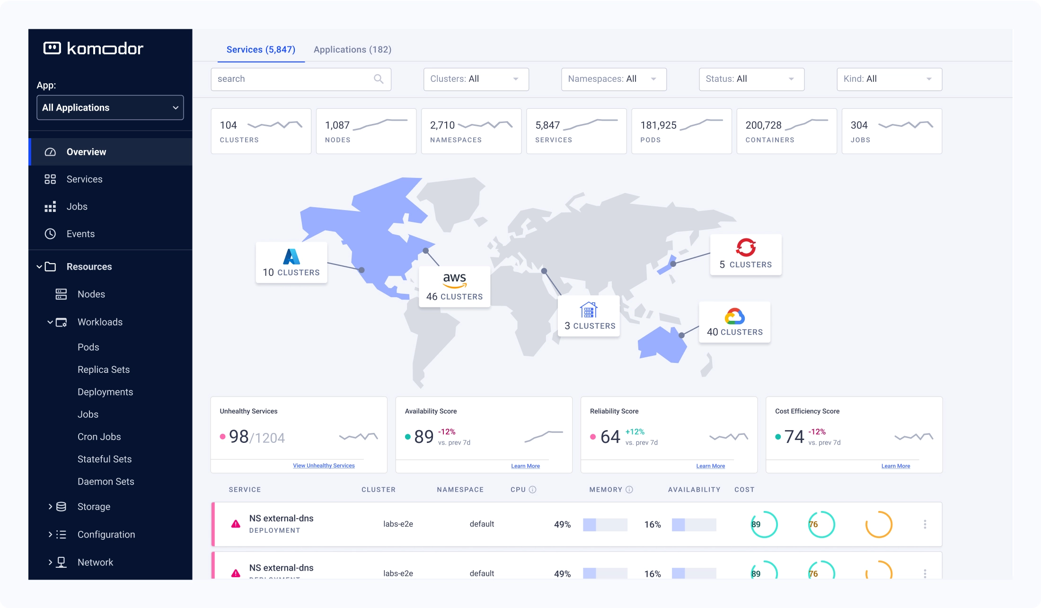Click the 304 Jobs stat card
The image size is (1041, 608).
point(891,131)
